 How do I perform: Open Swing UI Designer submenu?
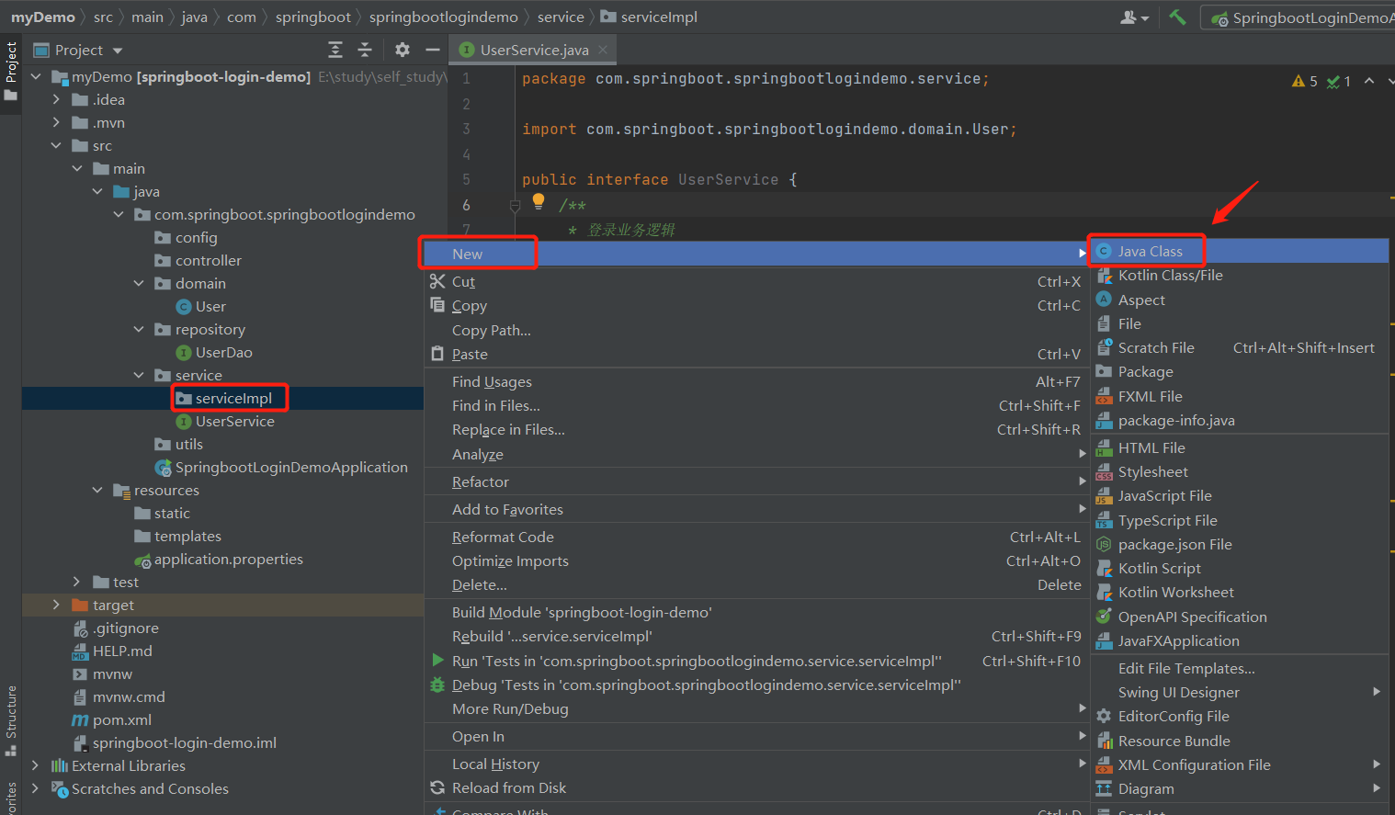coord(1239,692)
